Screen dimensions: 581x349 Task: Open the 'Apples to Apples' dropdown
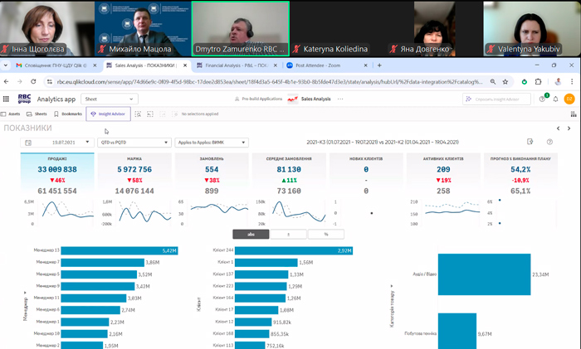(210, 143)
